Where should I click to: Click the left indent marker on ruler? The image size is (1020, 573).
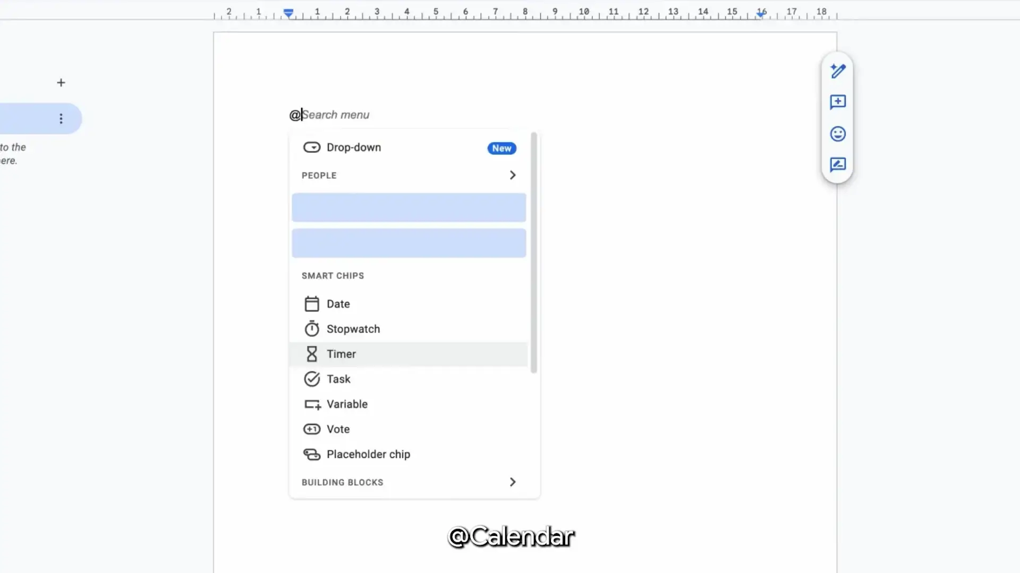288,13
